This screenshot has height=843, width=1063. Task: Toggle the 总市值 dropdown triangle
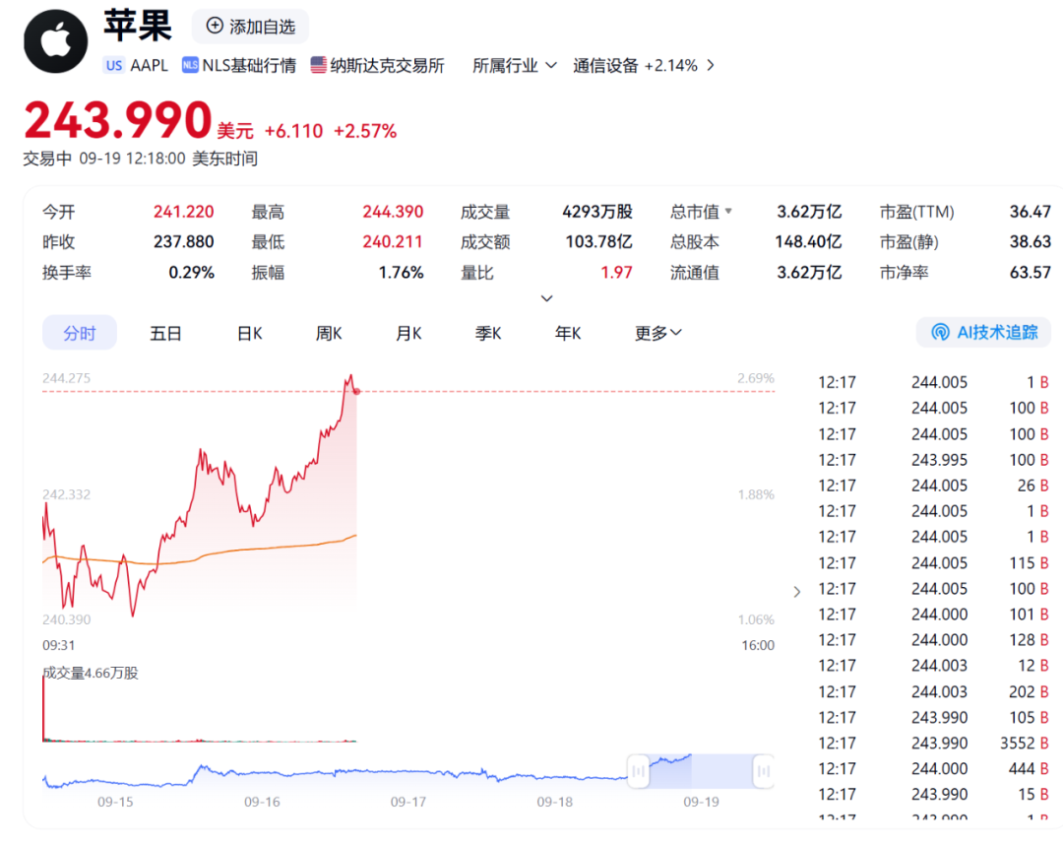click(728, 212)
